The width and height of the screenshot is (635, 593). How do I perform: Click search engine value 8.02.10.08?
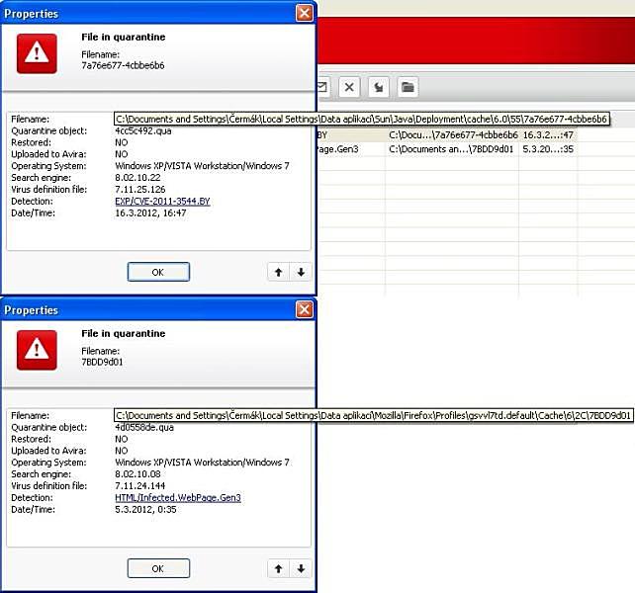pos(137,474)
